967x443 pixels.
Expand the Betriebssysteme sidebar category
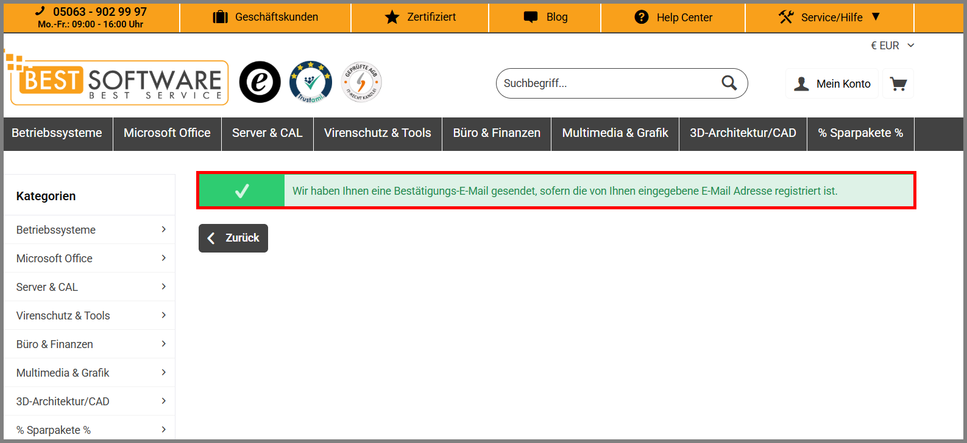[x=90, y=229]
